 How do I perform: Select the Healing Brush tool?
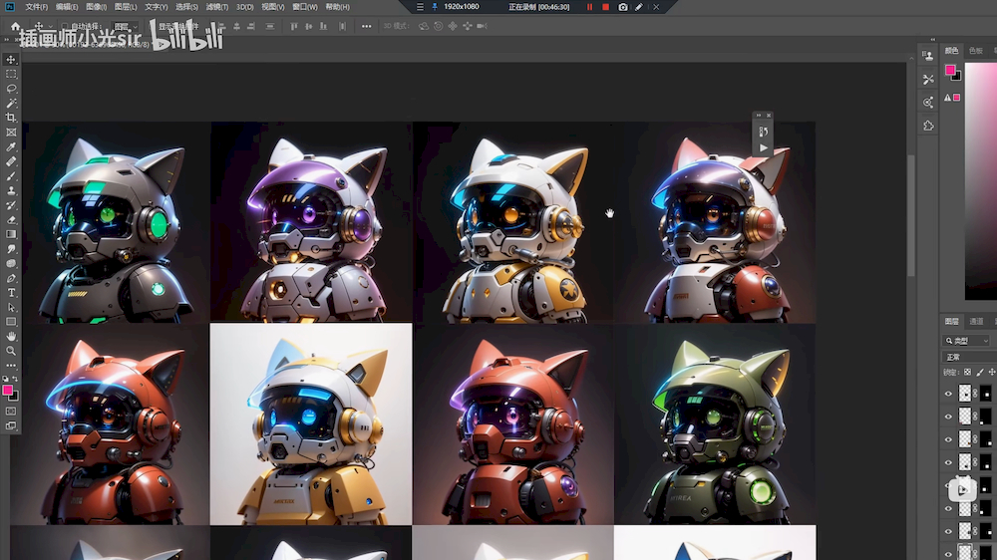pyautogui.click(x=11, y=161)
